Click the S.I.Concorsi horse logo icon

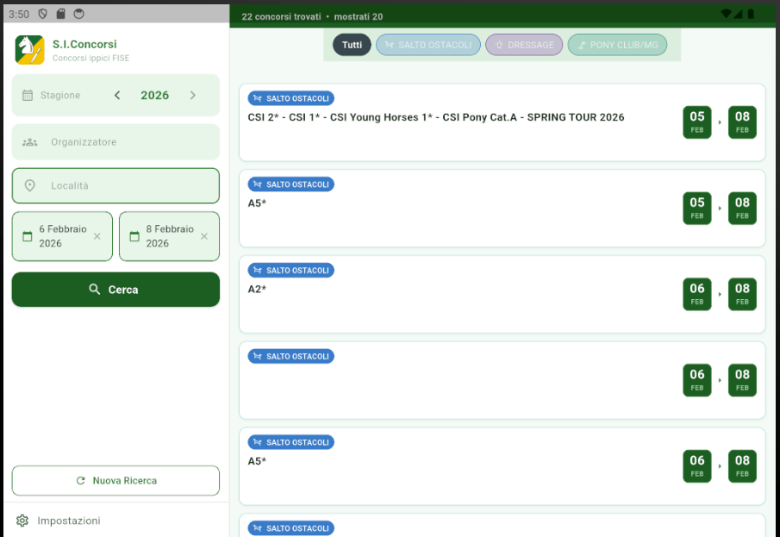click(x=29, y=50)
